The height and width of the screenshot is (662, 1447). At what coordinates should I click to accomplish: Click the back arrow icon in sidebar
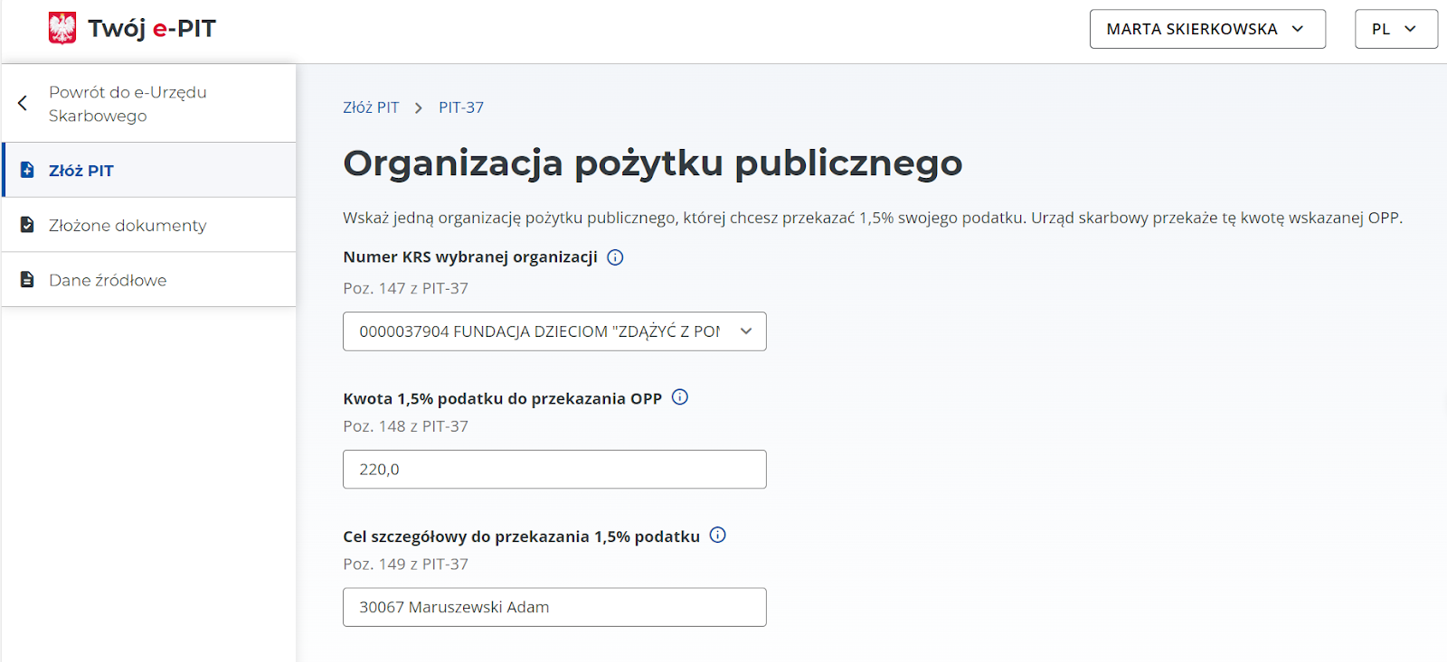click(23, 103)
